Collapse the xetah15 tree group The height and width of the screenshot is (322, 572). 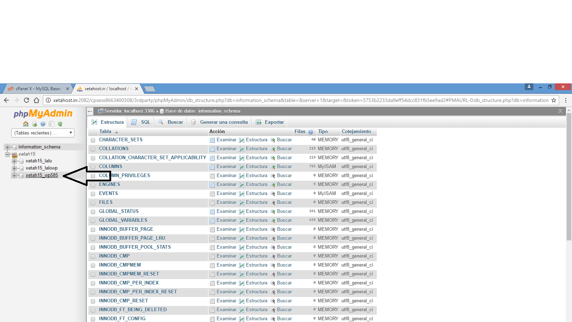[7, 155]
